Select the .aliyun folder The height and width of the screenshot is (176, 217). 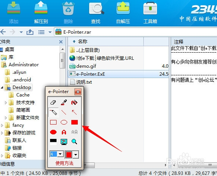[x=19, y=72]
